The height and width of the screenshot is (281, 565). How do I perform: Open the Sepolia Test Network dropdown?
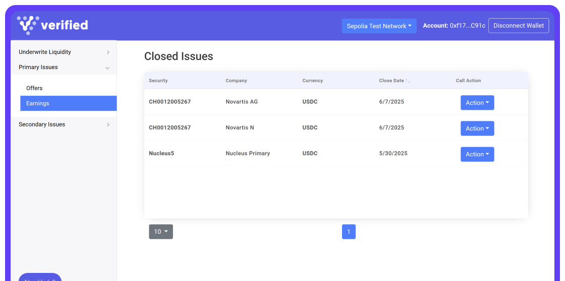tap(379, 26)
